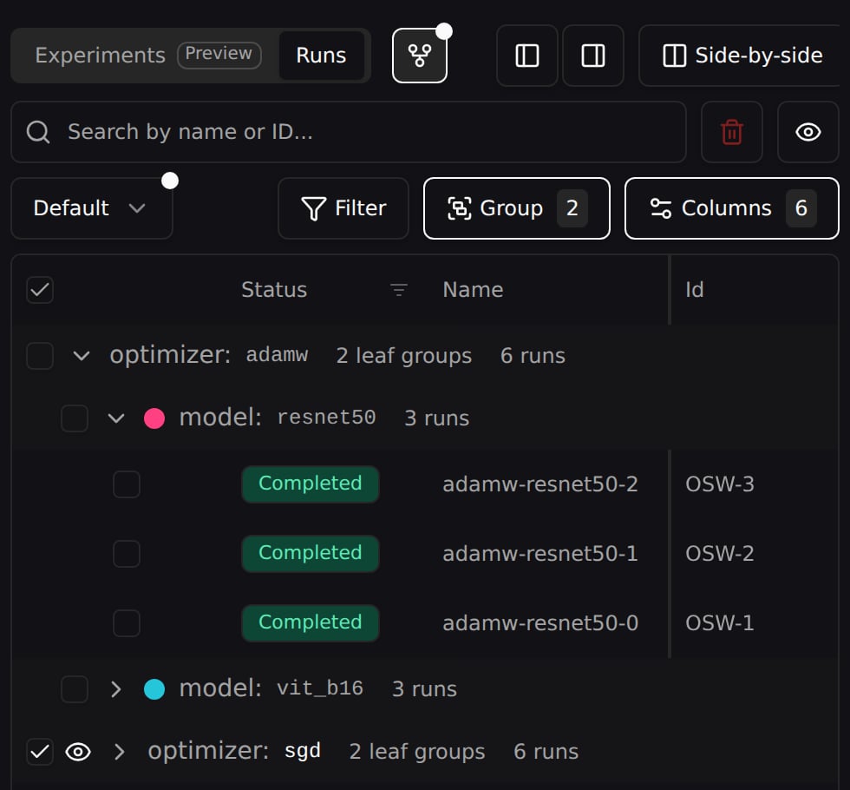
Task: Toggle the left sidebar panel layout icon
Action: click(527, 56)
